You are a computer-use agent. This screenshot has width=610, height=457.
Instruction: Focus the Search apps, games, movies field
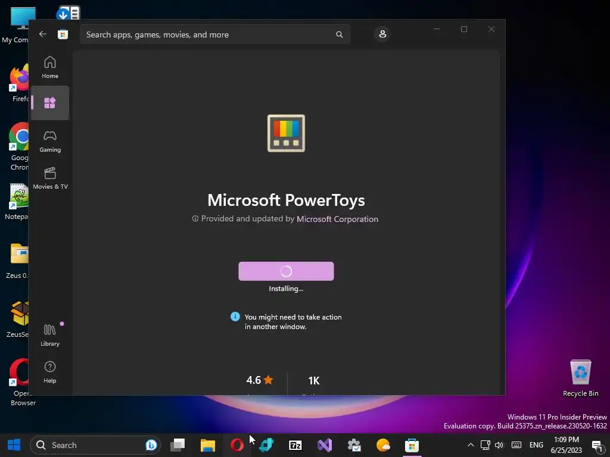(x=215, y=35)
